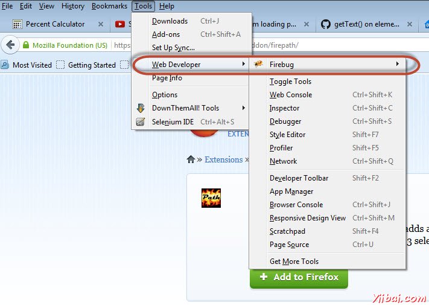Click the home breadcrumb icon
This screenshot has height=305, width=429.
191,159
